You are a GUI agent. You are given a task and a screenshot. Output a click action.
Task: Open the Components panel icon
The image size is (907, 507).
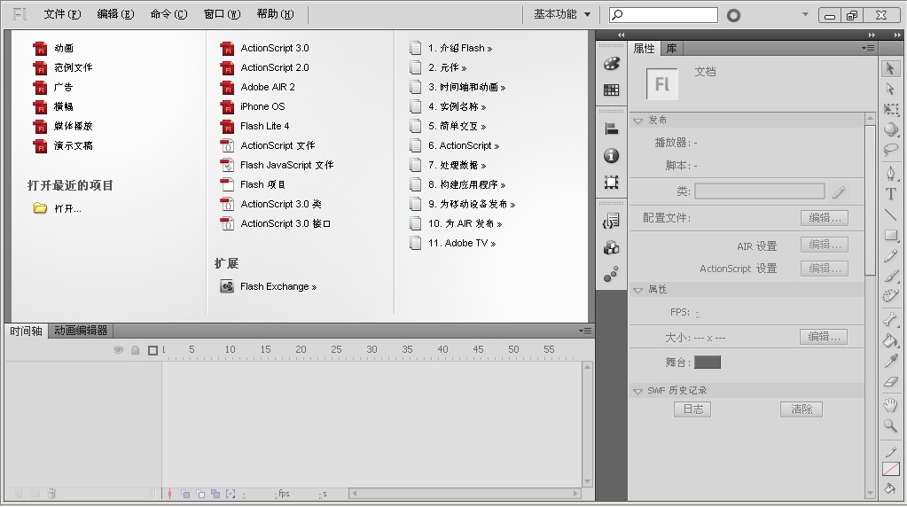tap(612, 247)
